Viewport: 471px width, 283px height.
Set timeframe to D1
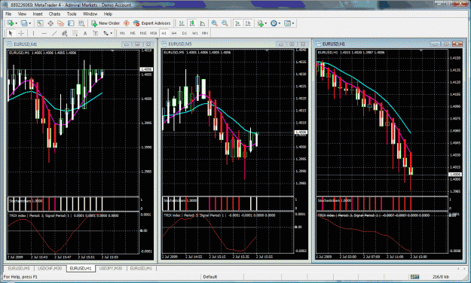click(185, 33)
